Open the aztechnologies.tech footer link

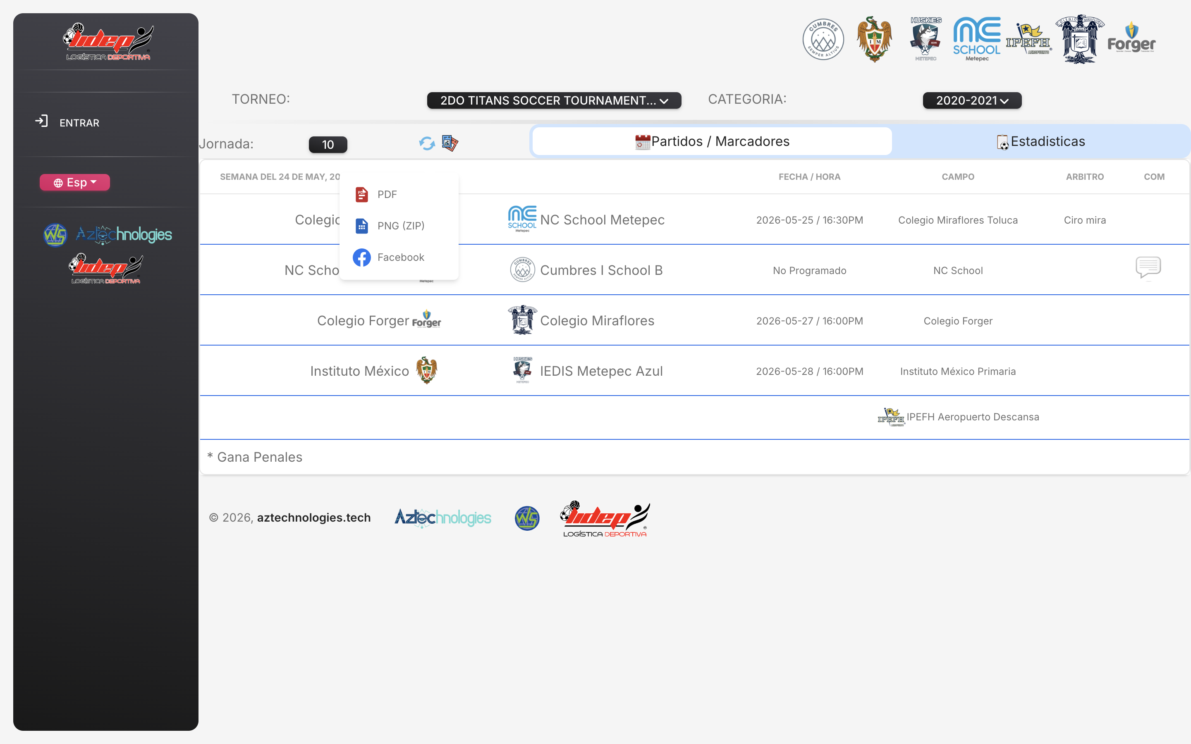(x=313, y=517)
